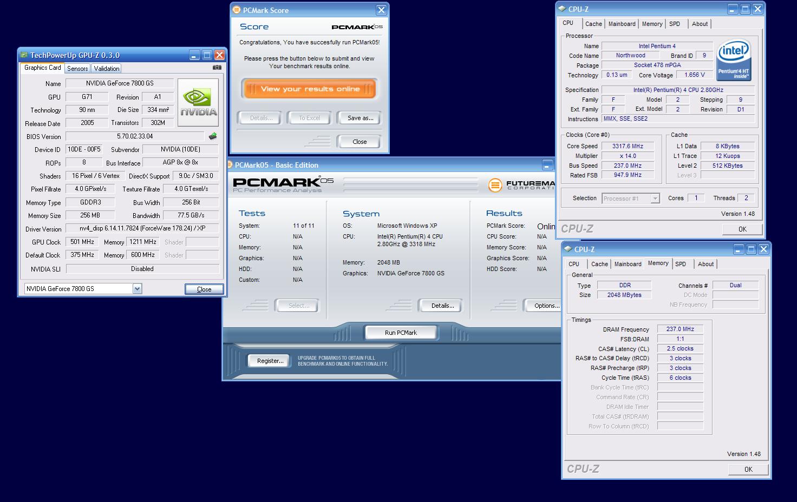Switch to the Sensors tab in GPU-Z

pyautogui.click(x=77, y=69)
